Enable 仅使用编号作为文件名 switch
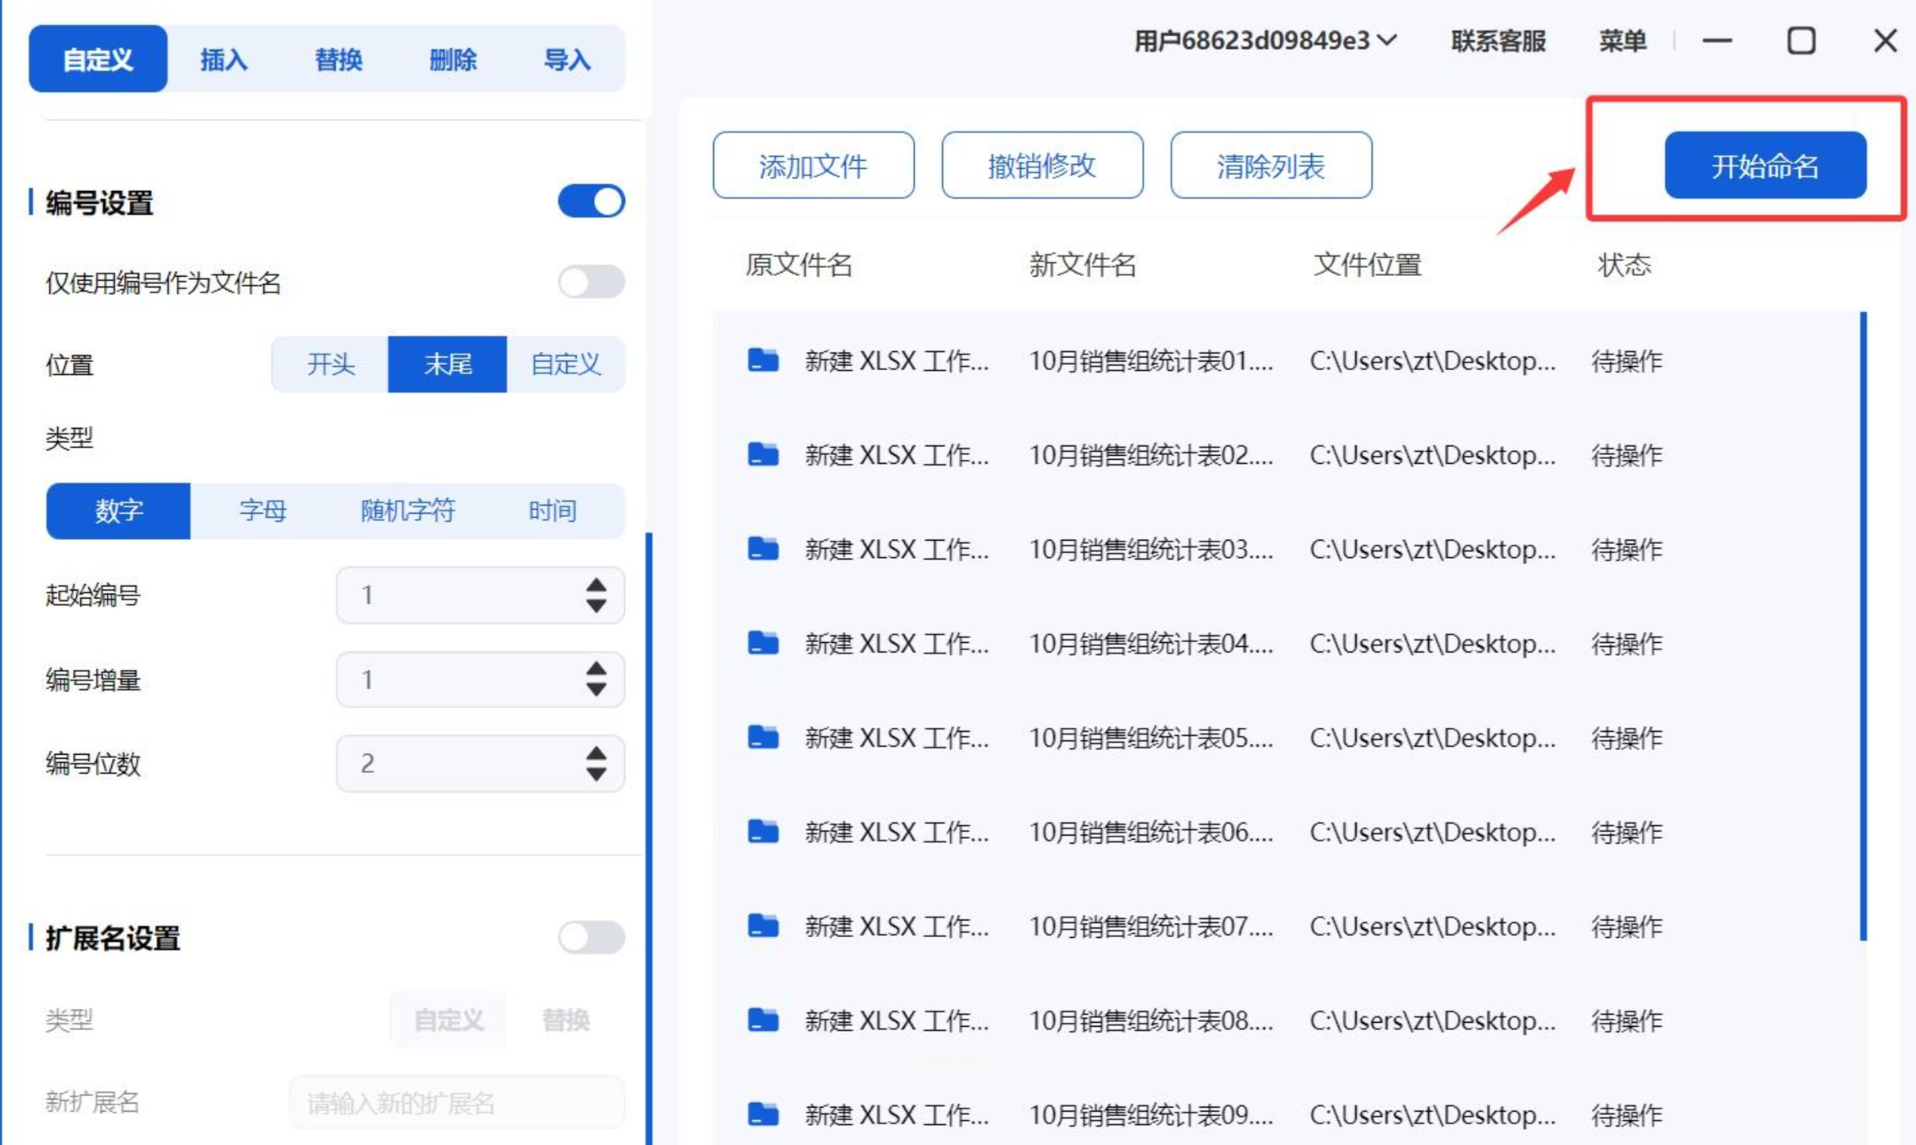 click(591, 281)
